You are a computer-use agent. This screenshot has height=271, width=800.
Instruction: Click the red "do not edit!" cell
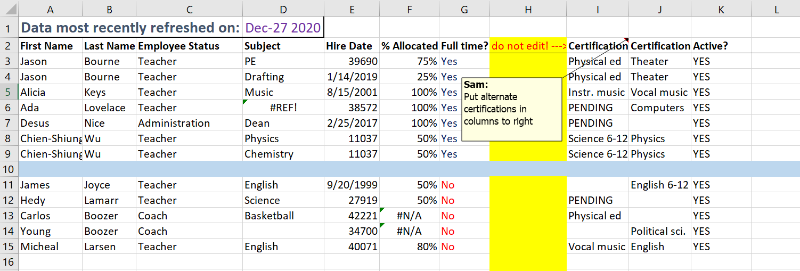pos(528,46)
